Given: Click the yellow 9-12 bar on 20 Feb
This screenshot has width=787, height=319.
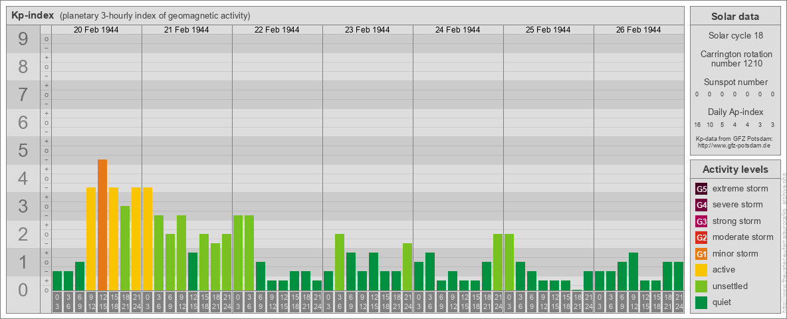Looking at the screenshot, I should click(x=91, y=239).
